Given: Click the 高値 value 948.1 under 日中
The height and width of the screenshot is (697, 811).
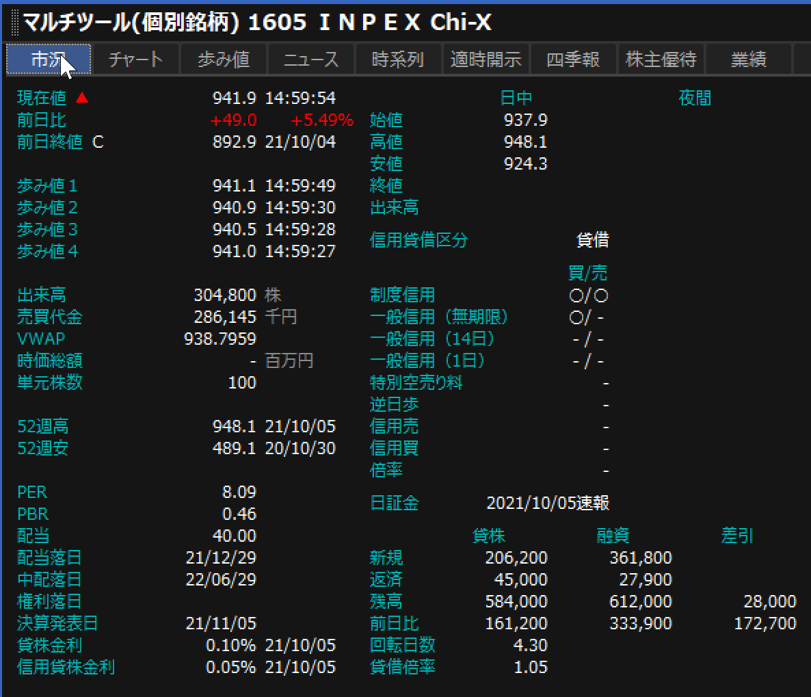Looking at the screenshot, I should coord(525,142).
